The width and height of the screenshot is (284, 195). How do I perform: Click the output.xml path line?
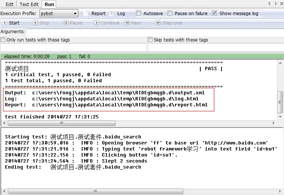(105, 93)
